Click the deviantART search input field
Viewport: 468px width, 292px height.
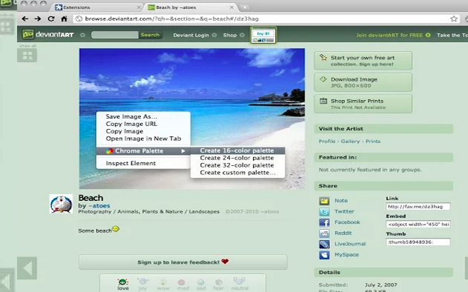point(115,35)
